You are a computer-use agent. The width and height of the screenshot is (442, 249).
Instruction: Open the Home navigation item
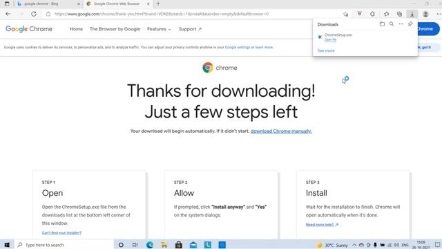pos(76,29)
